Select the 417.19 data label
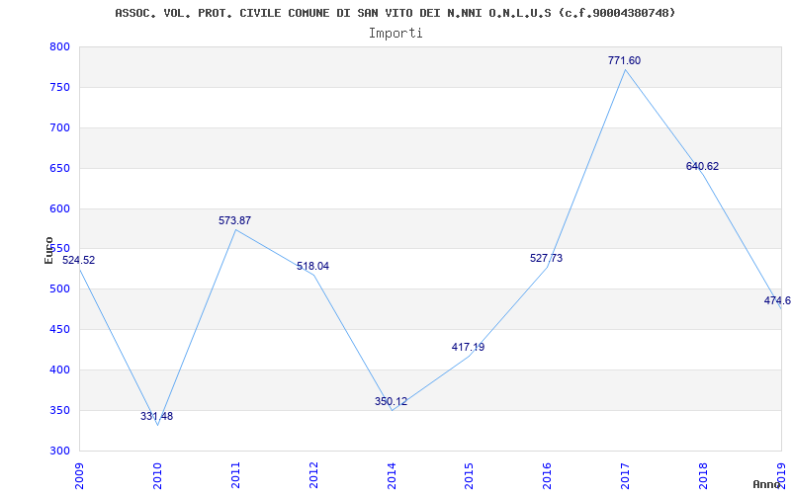791x494 pixels. point(468,347)
